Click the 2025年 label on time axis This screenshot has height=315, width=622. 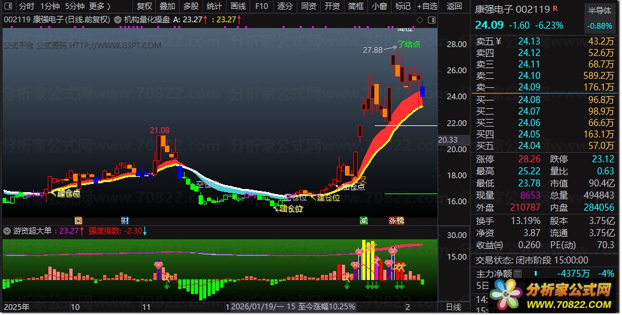[17, 307]
